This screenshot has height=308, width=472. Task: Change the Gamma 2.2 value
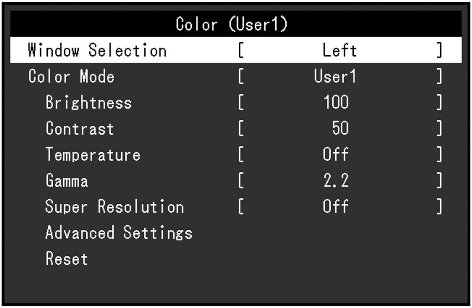[x=336, y=180]
